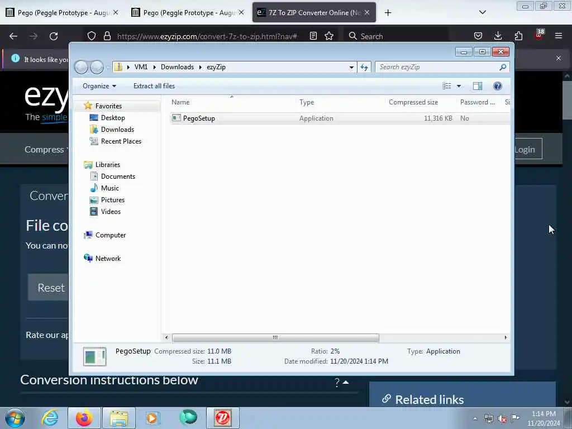This screenshot has width=572, height=429.
Task: Click the Downloads breadcrumb segment
Action: pyautogui.click(x=177, y=67)
